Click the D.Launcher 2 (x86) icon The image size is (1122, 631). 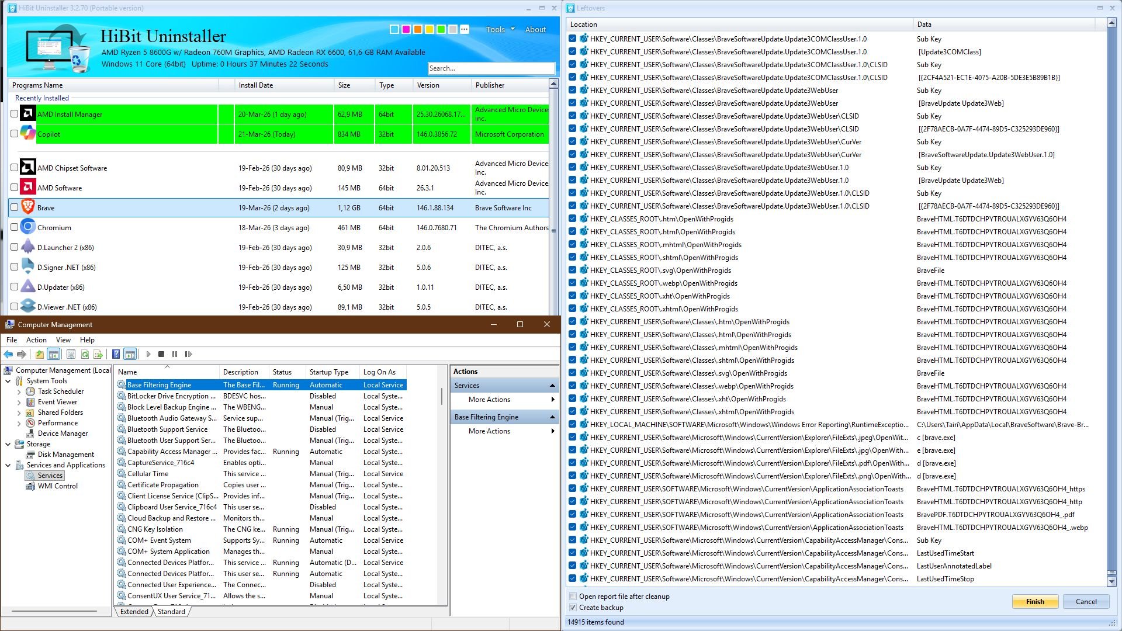coord(27,247)
